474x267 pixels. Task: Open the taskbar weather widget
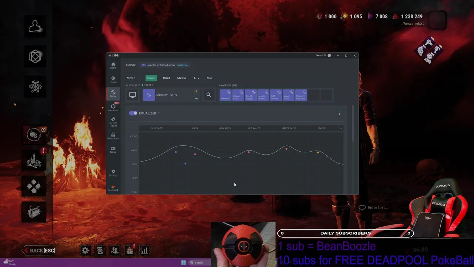click(x=10, y=263)
